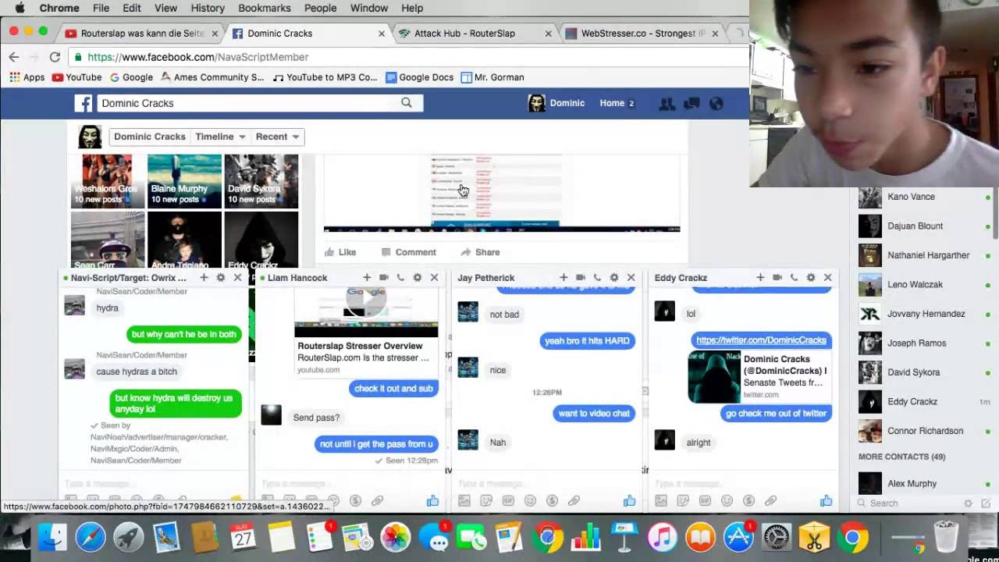Open chat with Connor Richardson
This screenshot has height=562, width=999.
[x=924, y=431]
